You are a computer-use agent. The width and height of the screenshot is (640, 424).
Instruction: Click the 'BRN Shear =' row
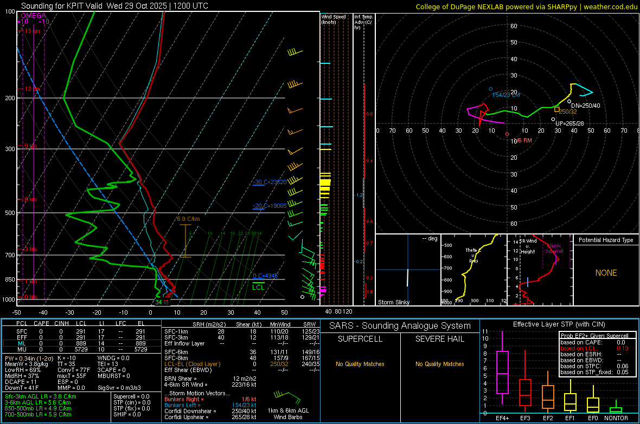210,379
